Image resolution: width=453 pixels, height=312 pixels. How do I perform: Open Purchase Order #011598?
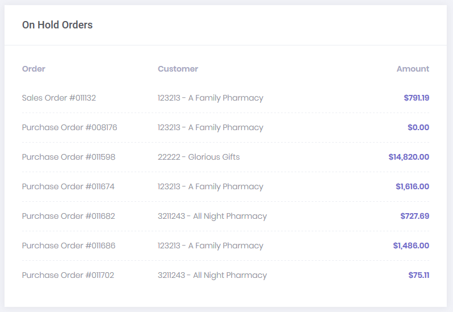[69, 157]
